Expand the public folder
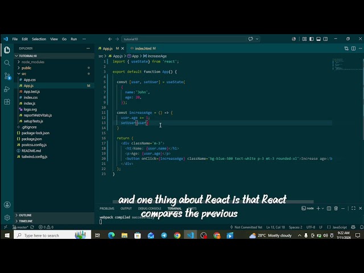The width and height of the screenshot is (364, 273). (x=54, y=68)
